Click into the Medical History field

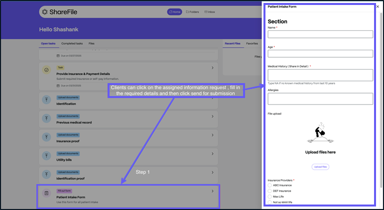pos(320,75)
